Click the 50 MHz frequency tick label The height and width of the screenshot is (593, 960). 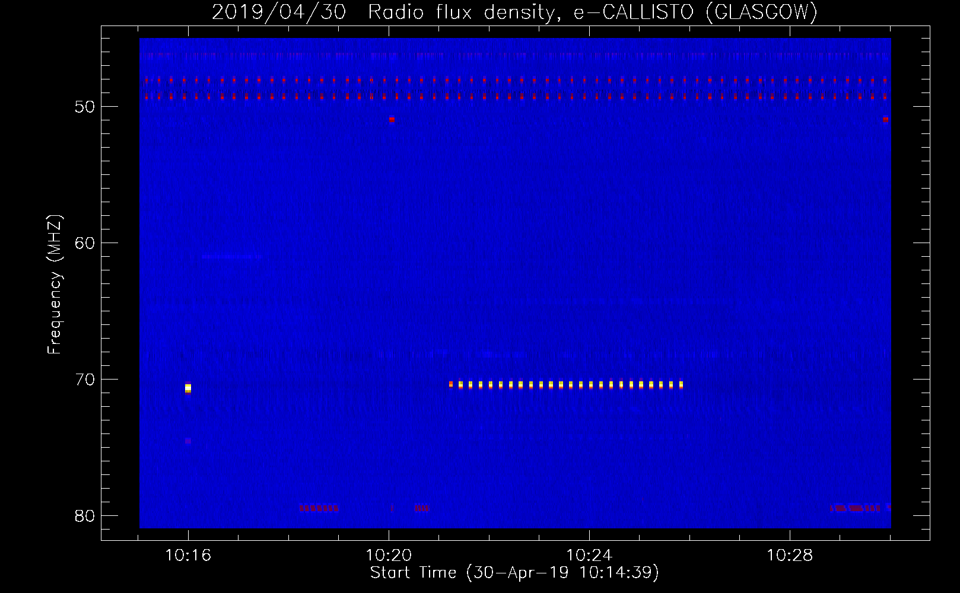click(85, 107)
